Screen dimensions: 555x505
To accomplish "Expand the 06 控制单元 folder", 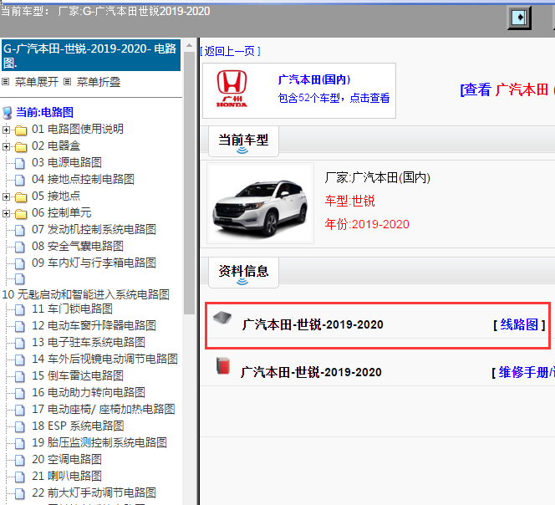I will click(6, 213).
